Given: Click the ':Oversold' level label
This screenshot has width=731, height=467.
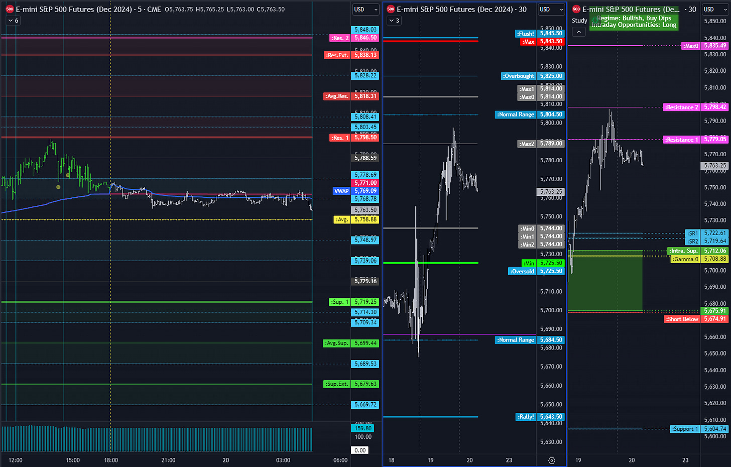Looking at the screenshot, I should pyautogui.click(x=522, y=271).
